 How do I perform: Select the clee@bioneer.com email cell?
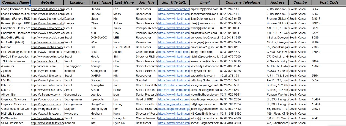205,23
